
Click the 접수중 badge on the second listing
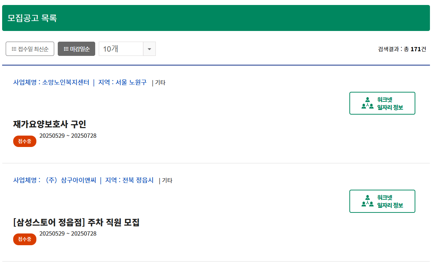pyautogui.click(x=25, y=239)
